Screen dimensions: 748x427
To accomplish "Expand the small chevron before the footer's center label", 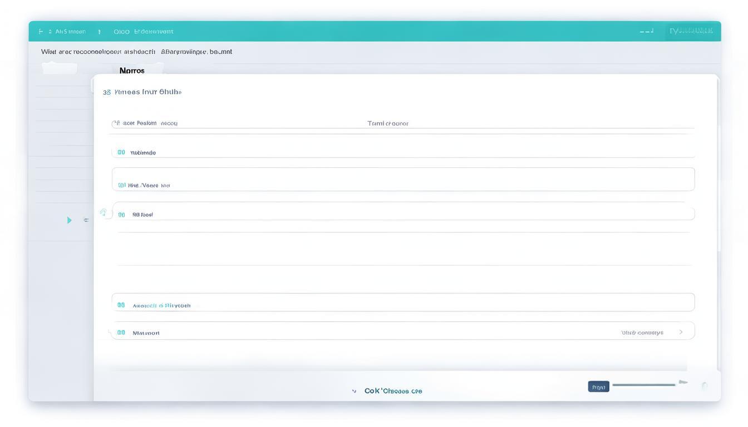I will pyautogui.click(x=354, y=391).
